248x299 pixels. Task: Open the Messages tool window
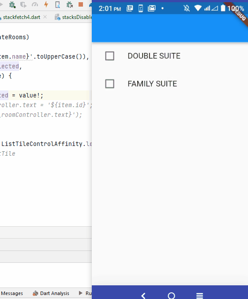click(12, 293)
